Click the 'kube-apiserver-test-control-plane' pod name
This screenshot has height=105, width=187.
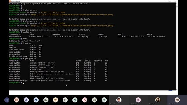(47, 72)
